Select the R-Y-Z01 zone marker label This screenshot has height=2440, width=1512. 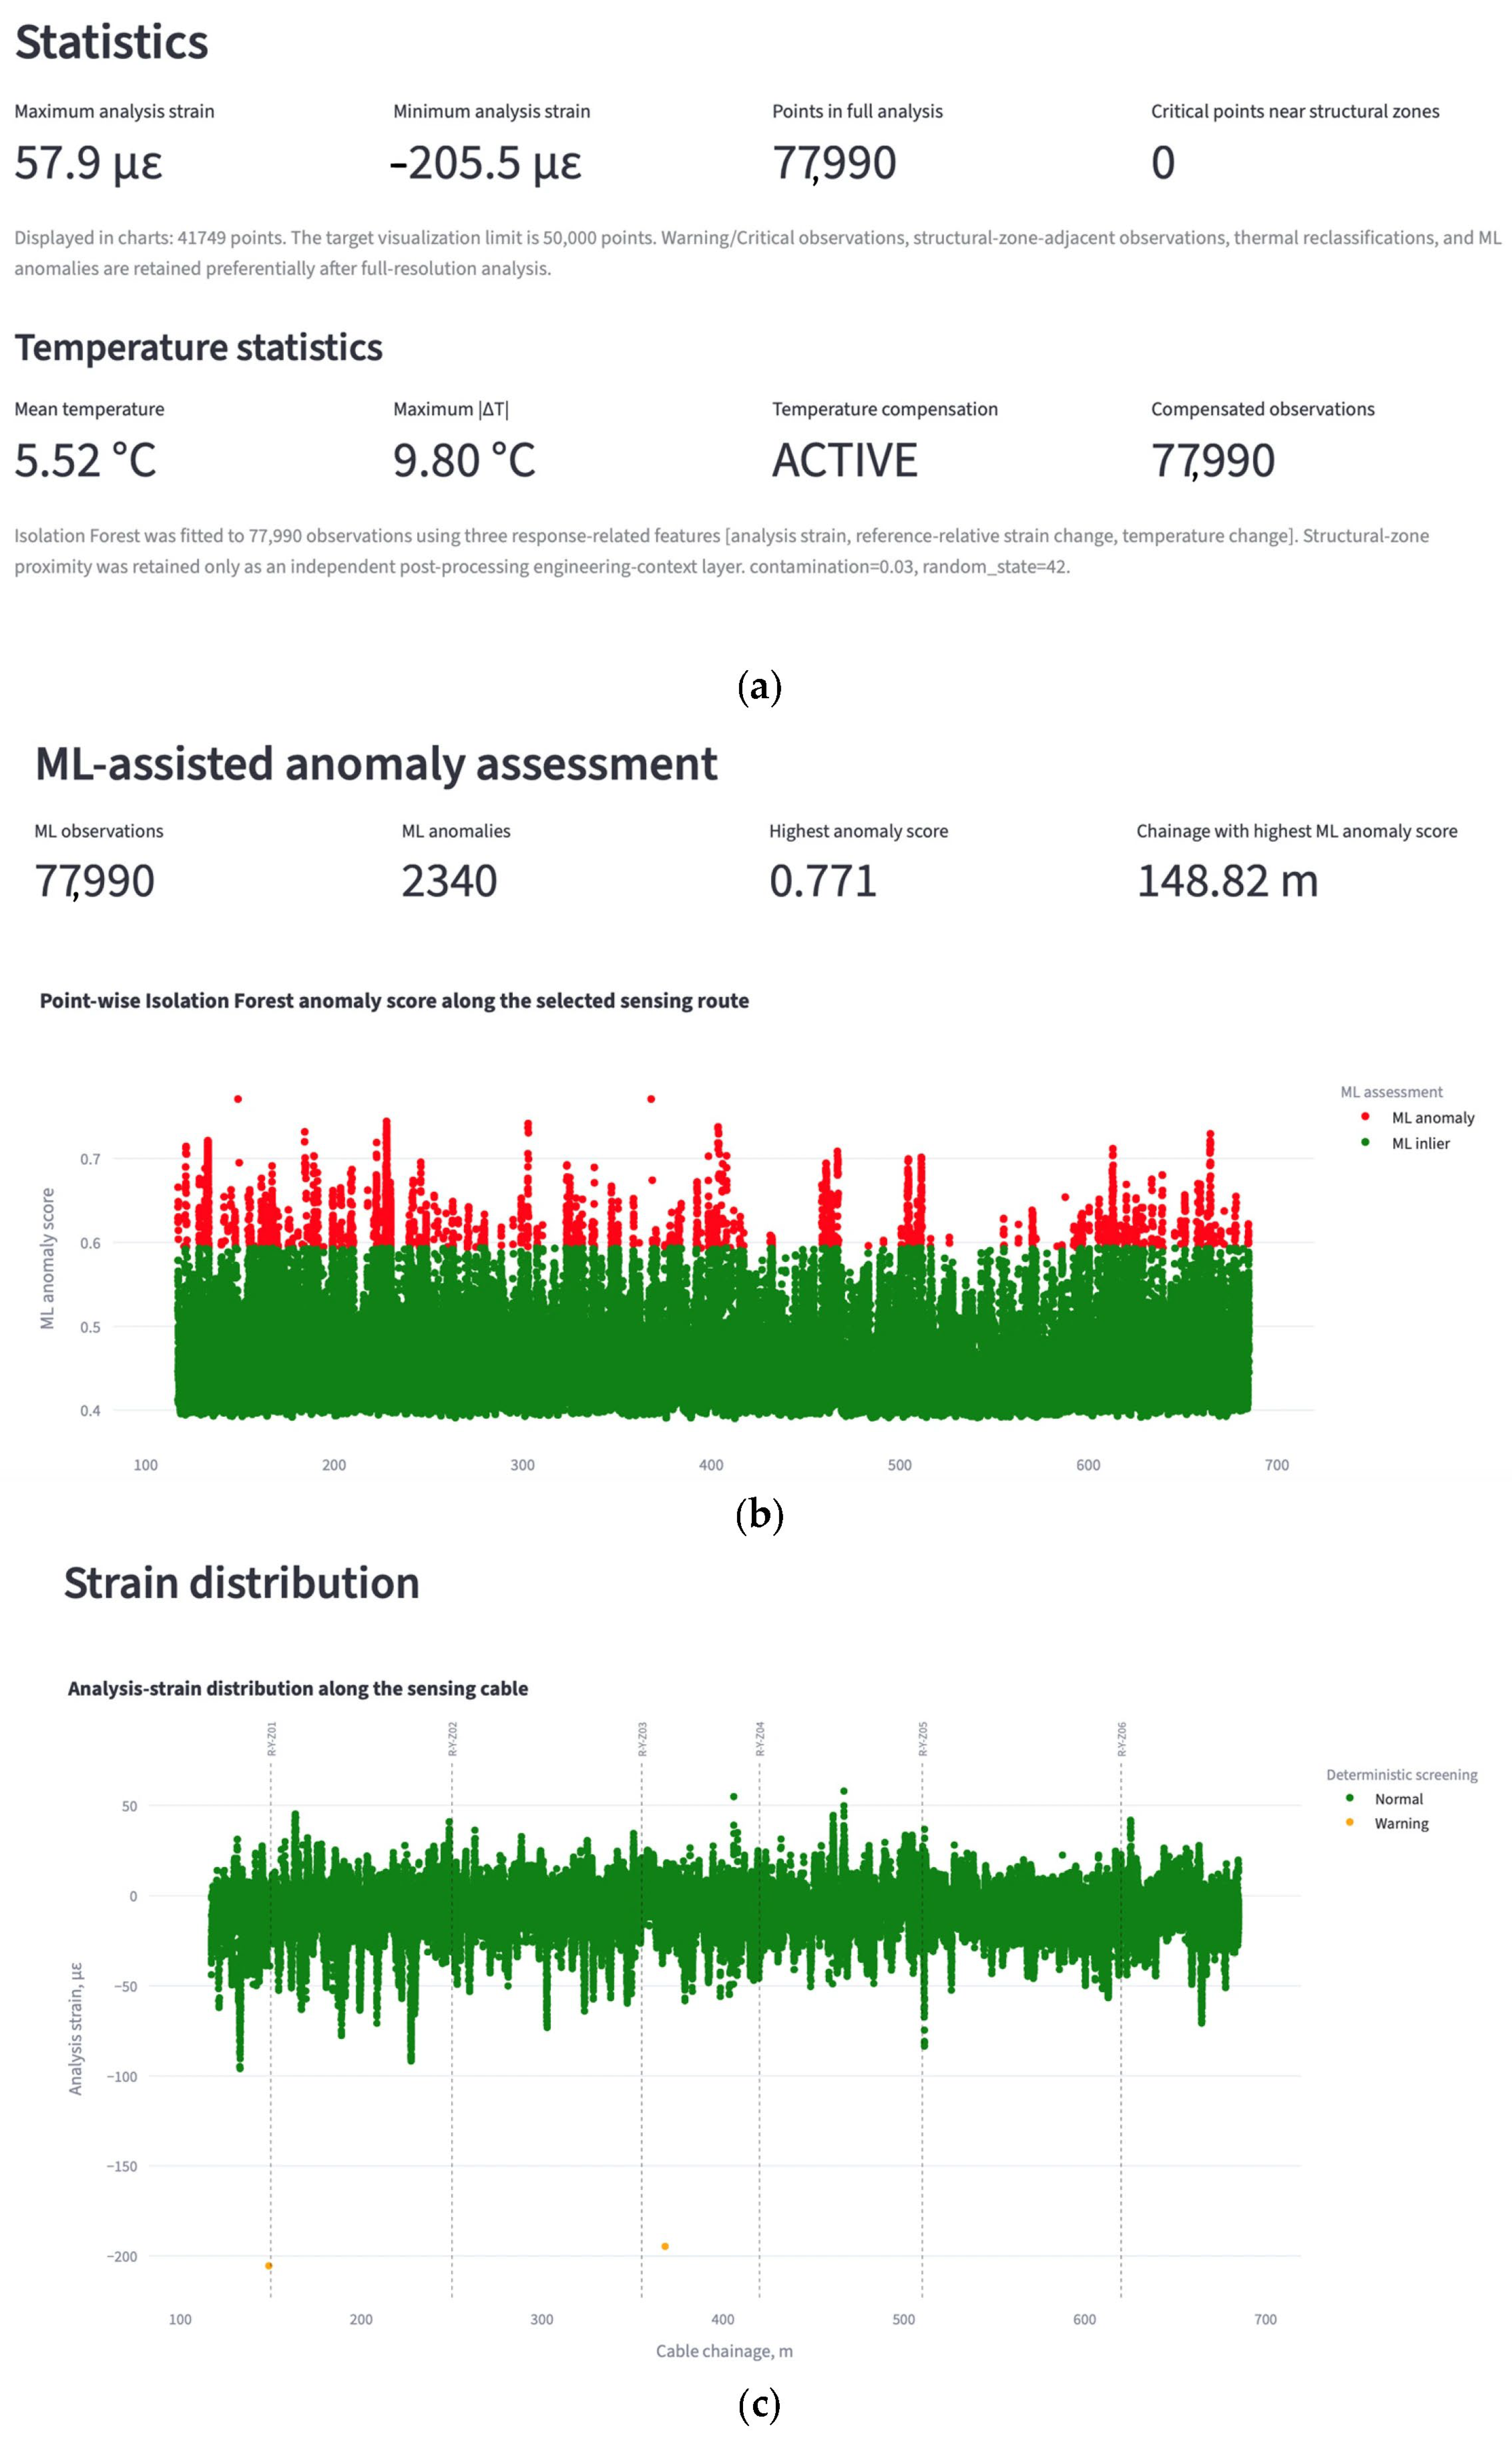click(272, 1739)
